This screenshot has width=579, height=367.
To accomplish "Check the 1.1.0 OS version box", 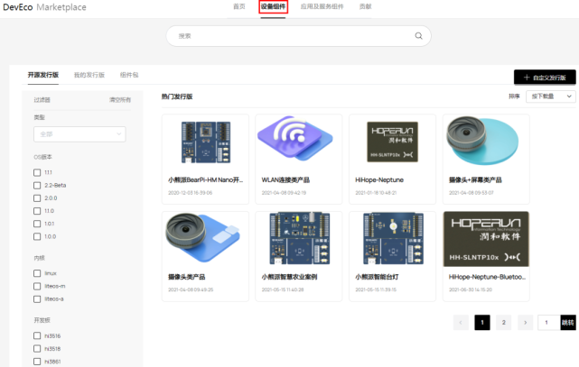I will point(37,211).
